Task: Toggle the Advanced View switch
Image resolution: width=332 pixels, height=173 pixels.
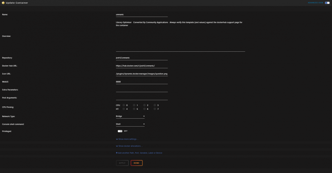Action: pos(327,3)
